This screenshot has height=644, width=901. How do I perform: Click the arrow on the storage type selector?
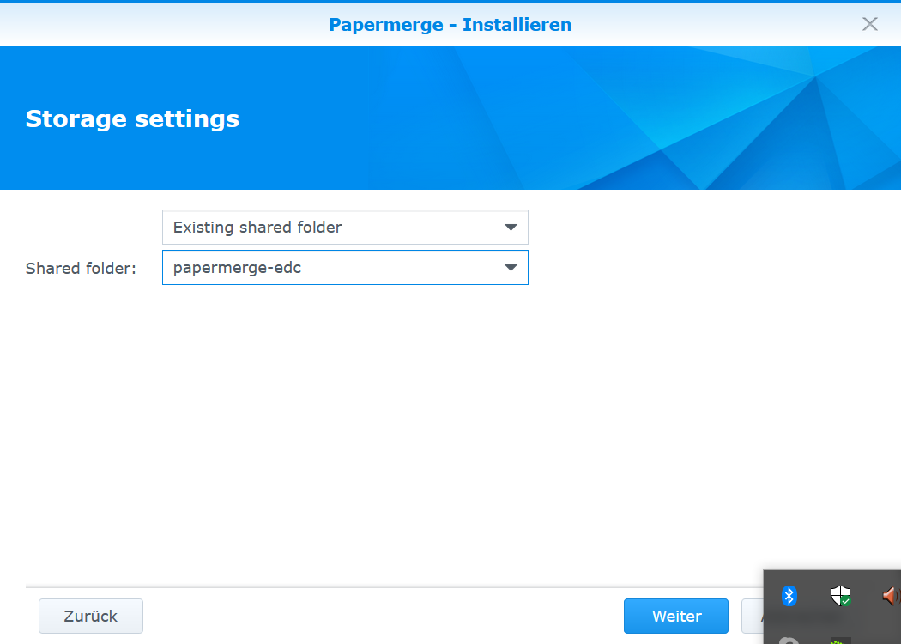coord(511,227)
